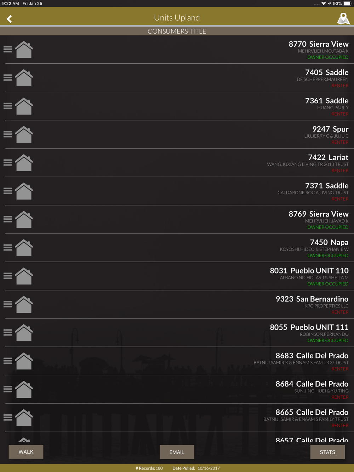354x472 pixels.
Task: Open the map view icon
Action: [343, 19]
